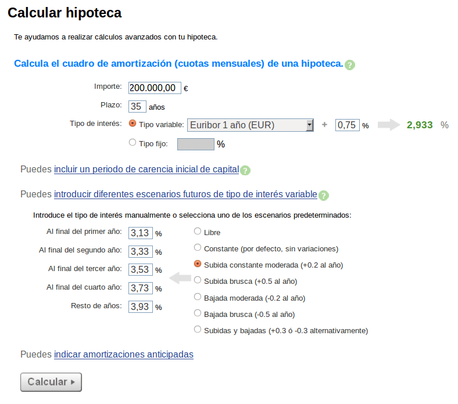Select Subidas y bajadas alternating scenario
Viewport: 458px width, 404px height.
click(198, 330)
